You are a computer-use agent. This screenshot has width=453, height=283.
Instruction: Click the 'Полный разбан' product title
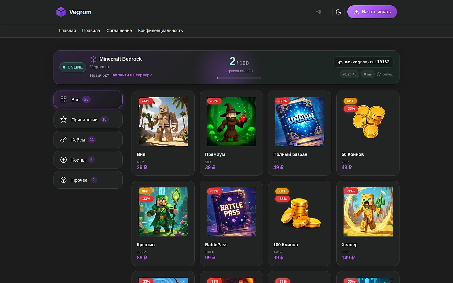pyautogui.click(x=290, y=154)
